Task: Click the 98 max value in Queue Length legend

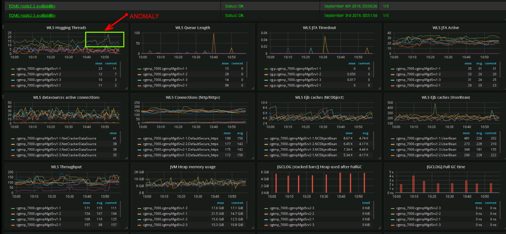Action: tap(227, 85)
